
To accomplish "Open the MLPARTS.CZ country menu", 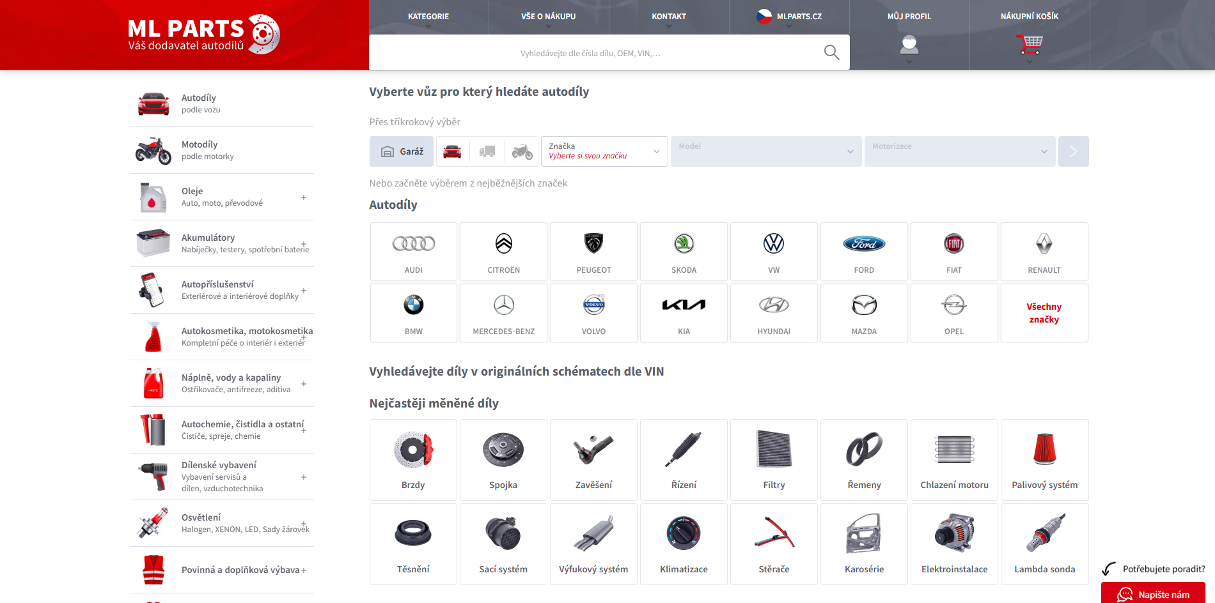I will [789, 17].
